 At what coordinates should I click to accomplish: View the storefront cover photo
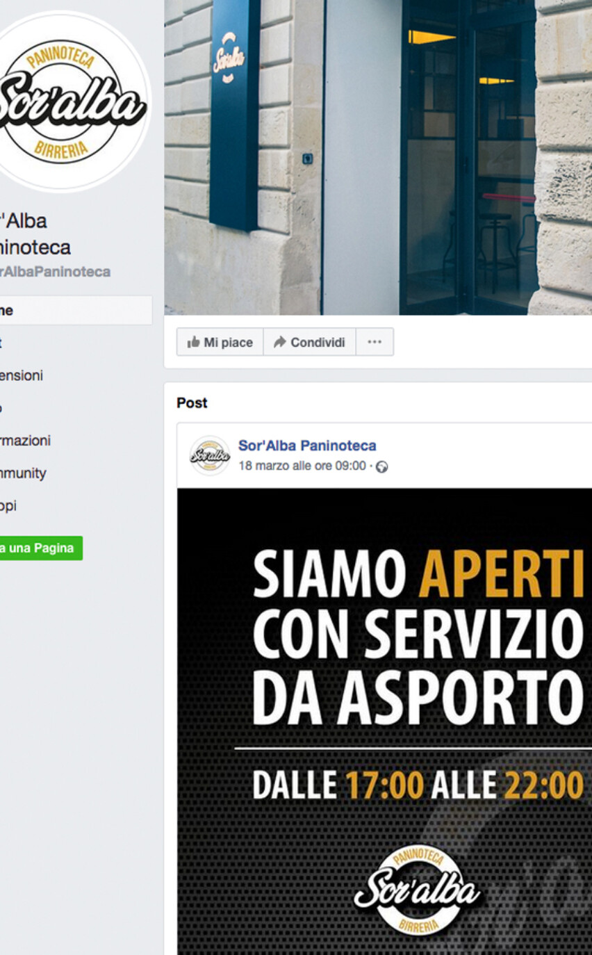378,157
